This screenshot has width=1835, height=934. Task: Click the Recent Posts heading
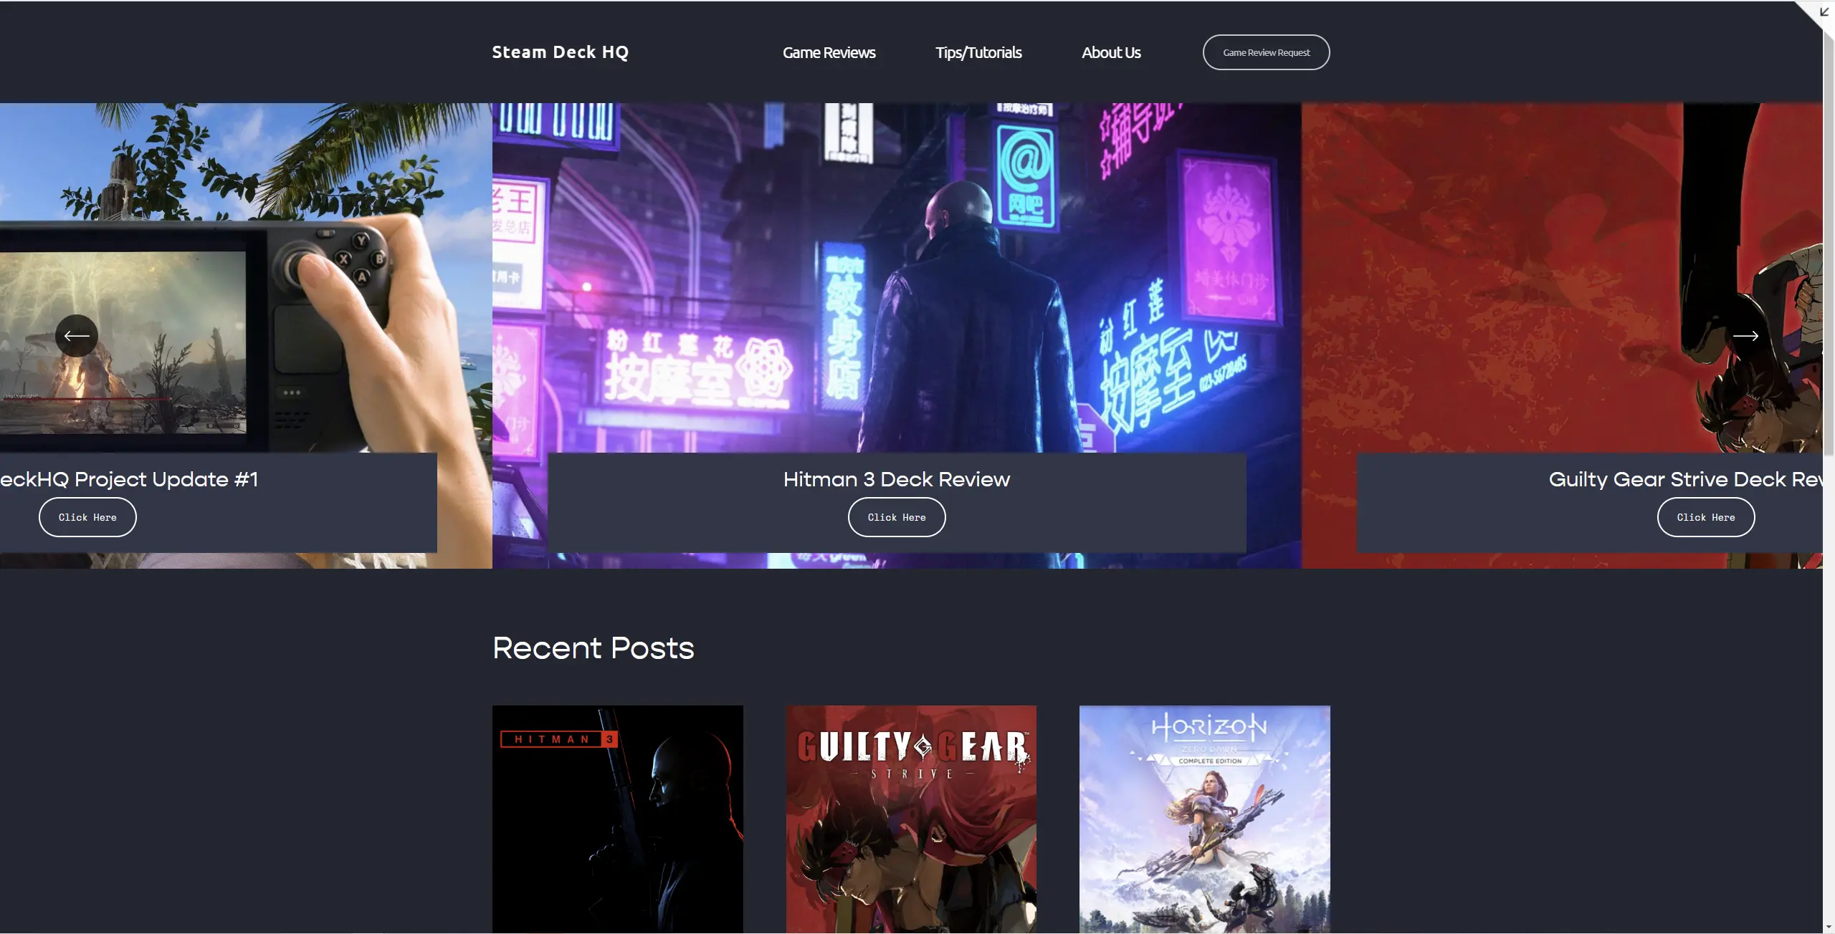pyautogui.click(x=594, y=648)
